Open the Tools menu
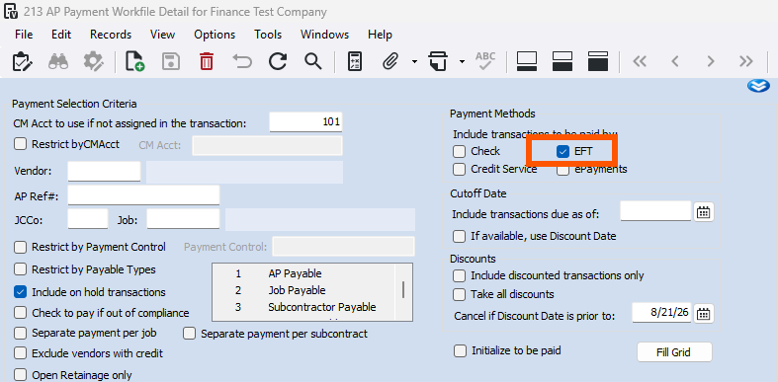 coord(268,35)
